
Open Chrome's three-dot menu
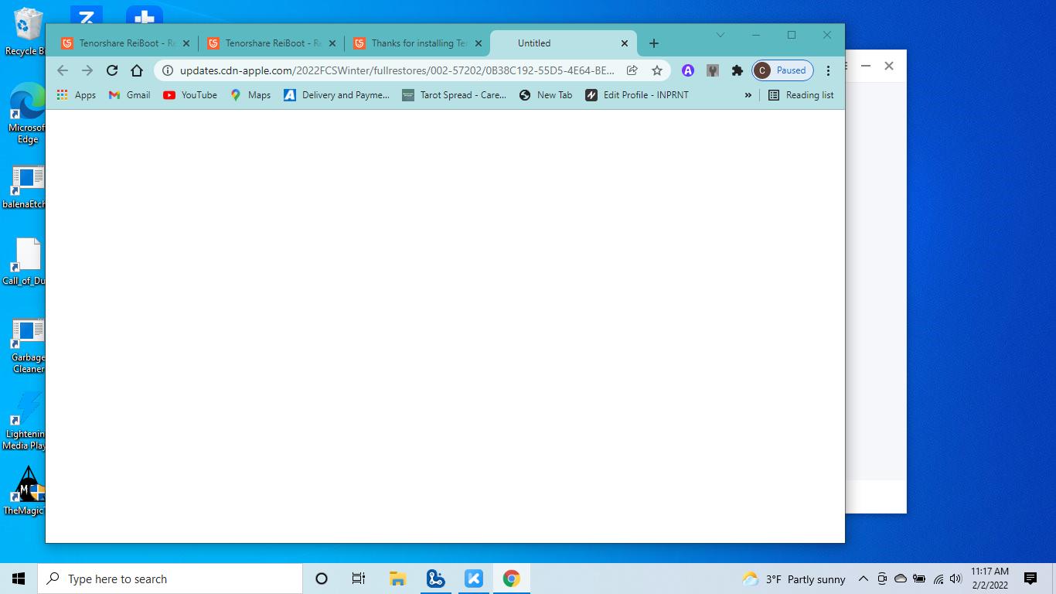pyautogui.click(x=828, y=70)
